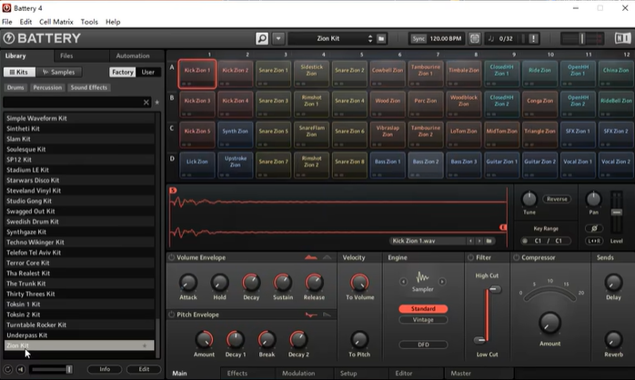Screen dimensions: 635x380
Task: Clear the library search with the X icon
Action: click(146, 103)
